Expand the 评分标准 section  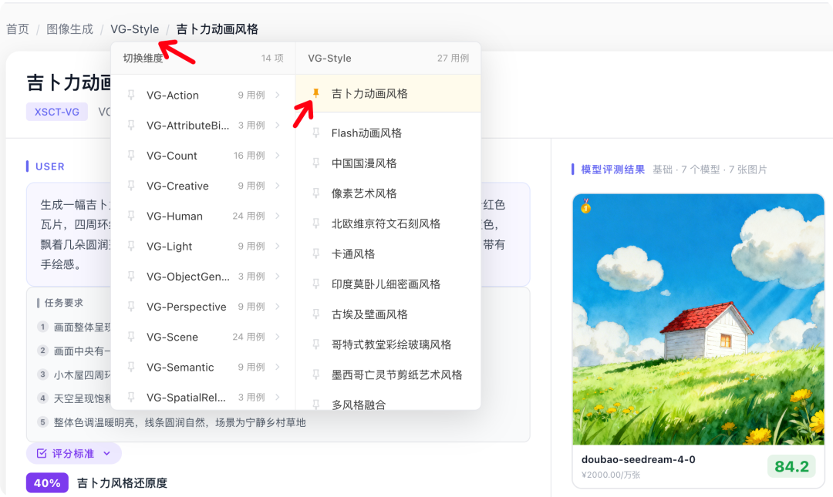point(74,453)
